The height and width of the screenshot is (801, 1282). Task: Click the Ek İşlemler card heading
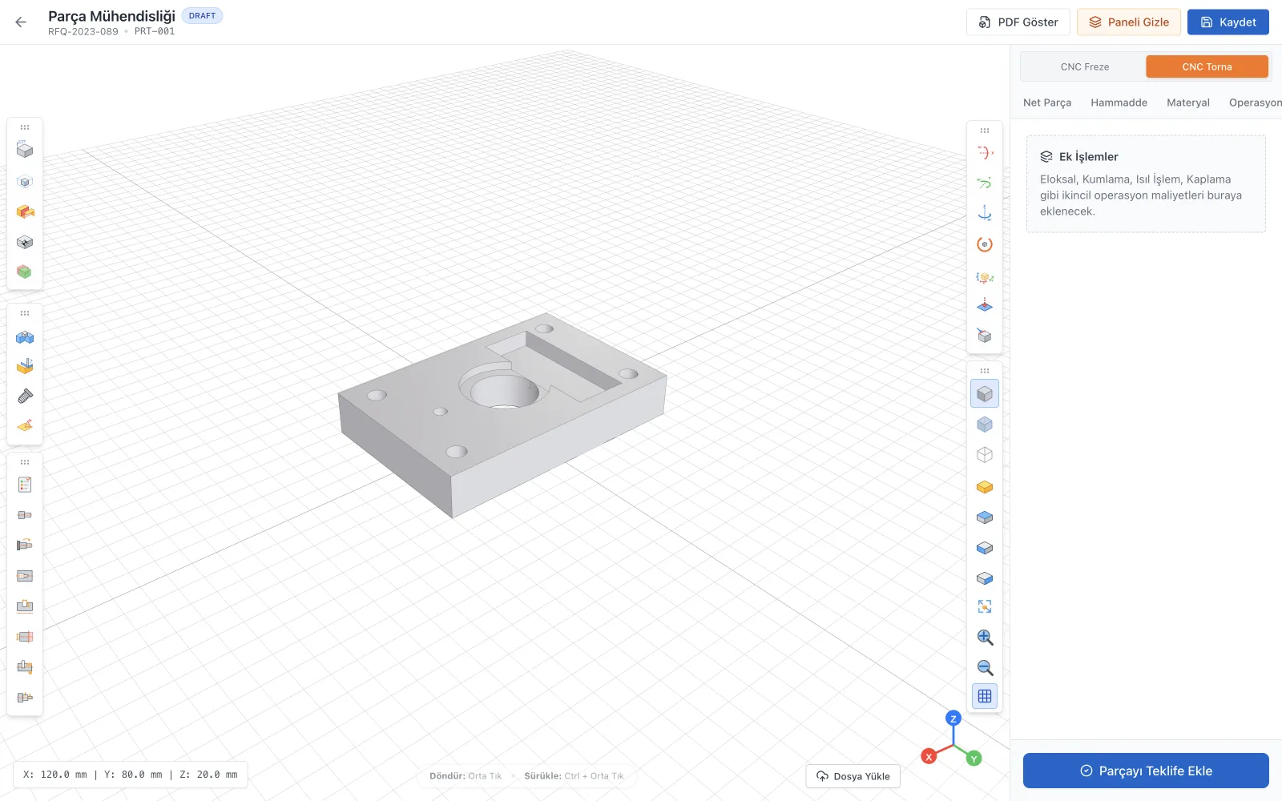click(x=1089, y=156)
